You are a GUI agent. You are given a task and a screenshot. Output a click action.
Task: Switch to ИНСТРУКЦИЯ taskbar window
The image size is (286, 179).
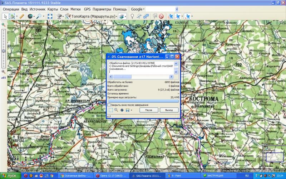(218, 176)
